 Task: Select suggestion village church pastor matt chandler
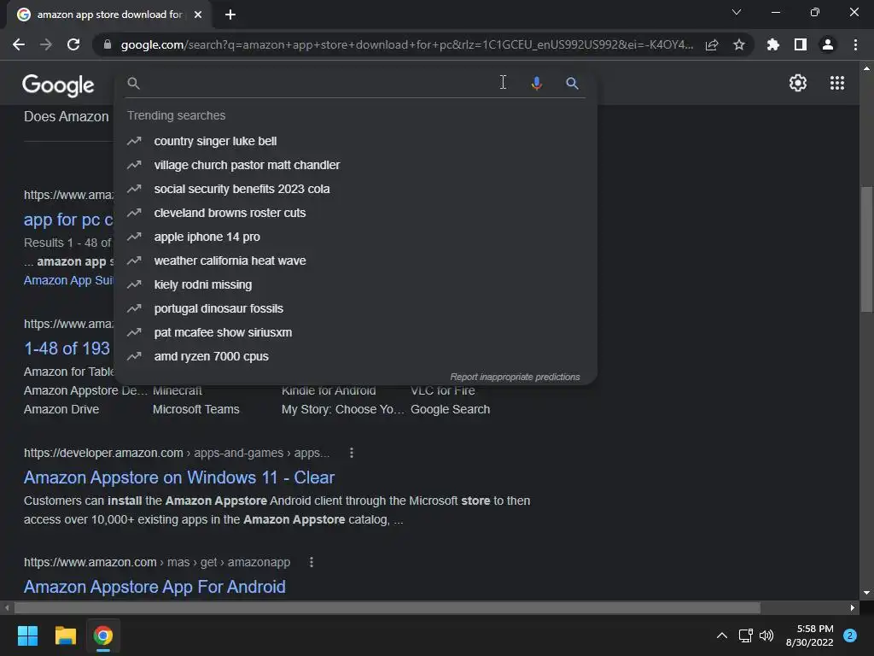click(x=356, y=165)
